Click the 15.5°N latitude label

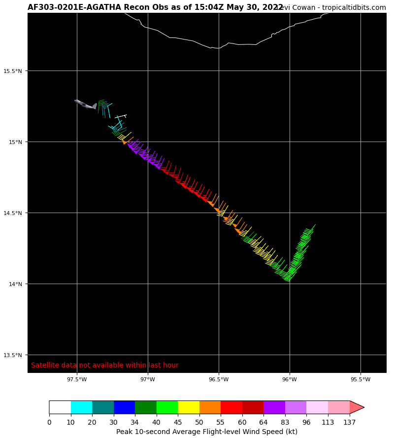(x=12, y=71)
